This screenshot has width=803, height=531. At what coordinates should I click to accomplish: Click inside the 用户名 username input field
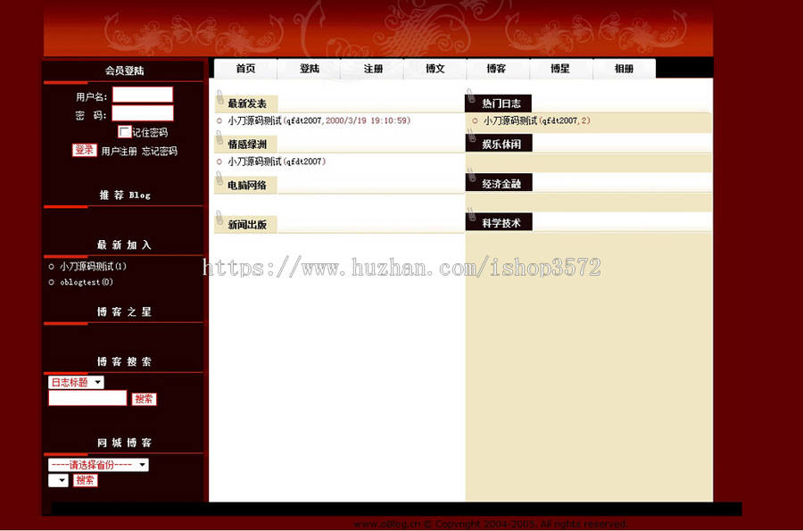[143, 95]
